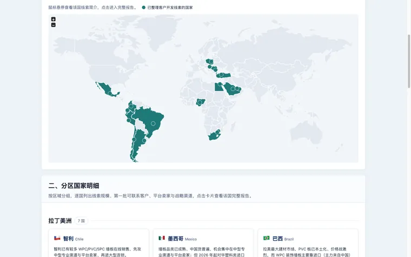
Task: Click the subtitle starting 按区域分组
Action: pyautogui.click(x=151, y=196)
